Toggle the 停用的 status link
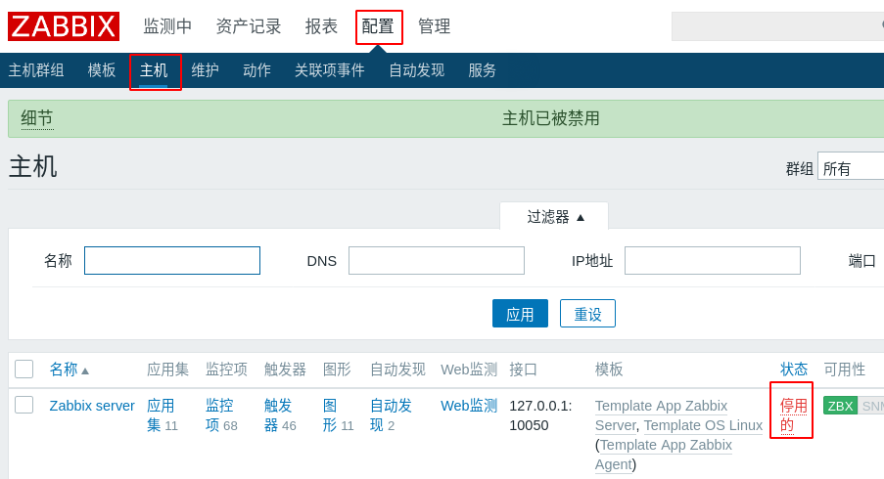 tap(793, 415)
